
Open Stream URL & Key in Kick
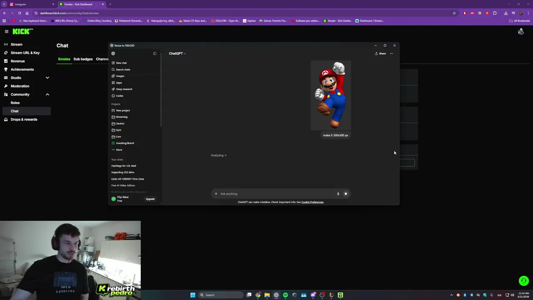25,52
